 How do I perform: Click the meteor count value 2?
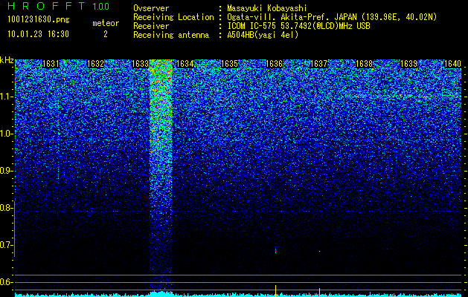(x=106, y=34)
